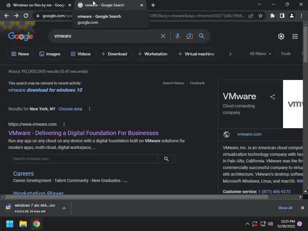Reload the Google search page
308x231 pixels.
coord(26,16)
